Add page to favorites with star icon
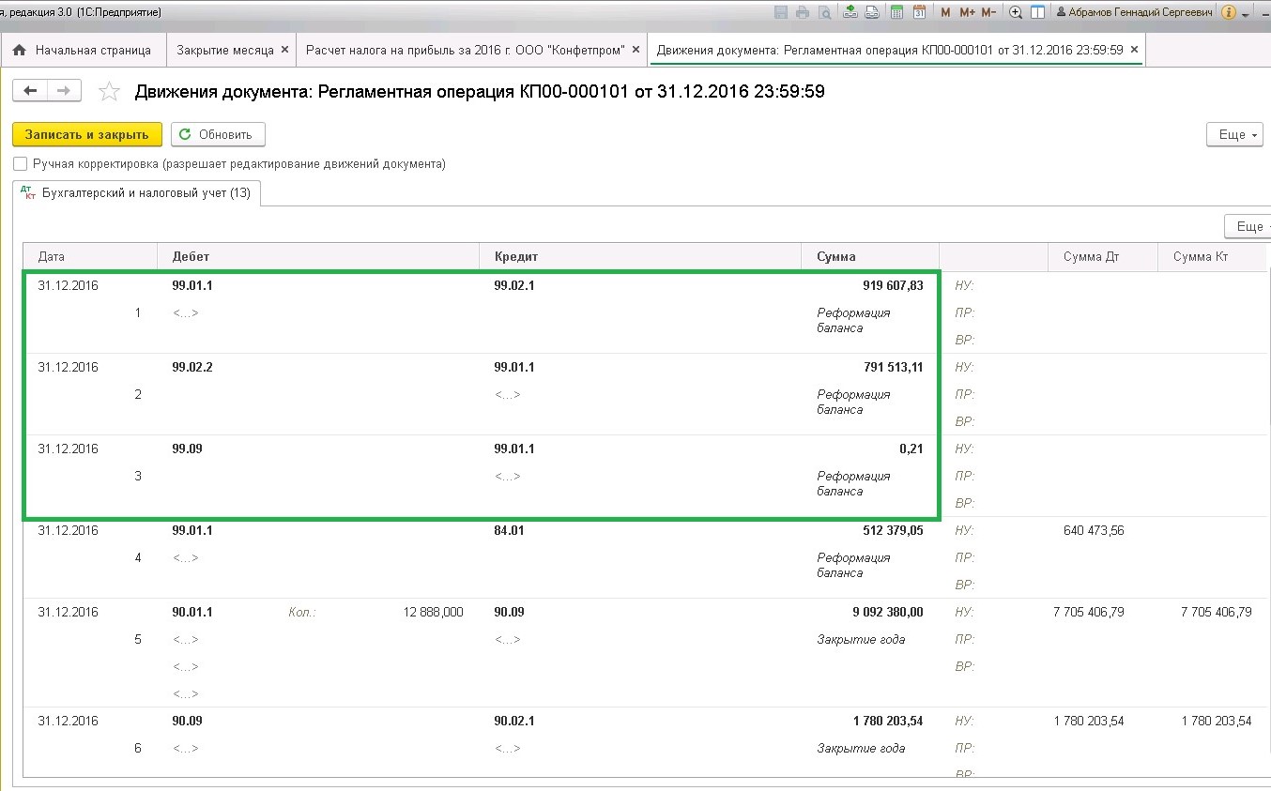Viewport: 1271px width, 791px height. [110, 91]
